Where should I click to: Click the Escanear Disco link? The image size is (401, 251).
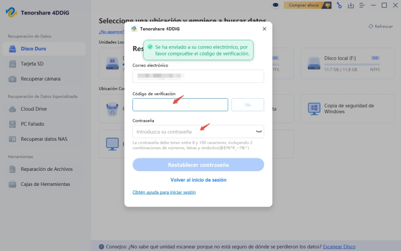[x=339, y=246]
